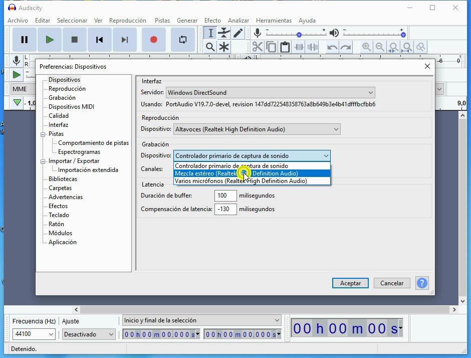Viewport: 471px width, 358px height.
Task: Select the Zoom magnifier tool
Action: click(210, 47)
